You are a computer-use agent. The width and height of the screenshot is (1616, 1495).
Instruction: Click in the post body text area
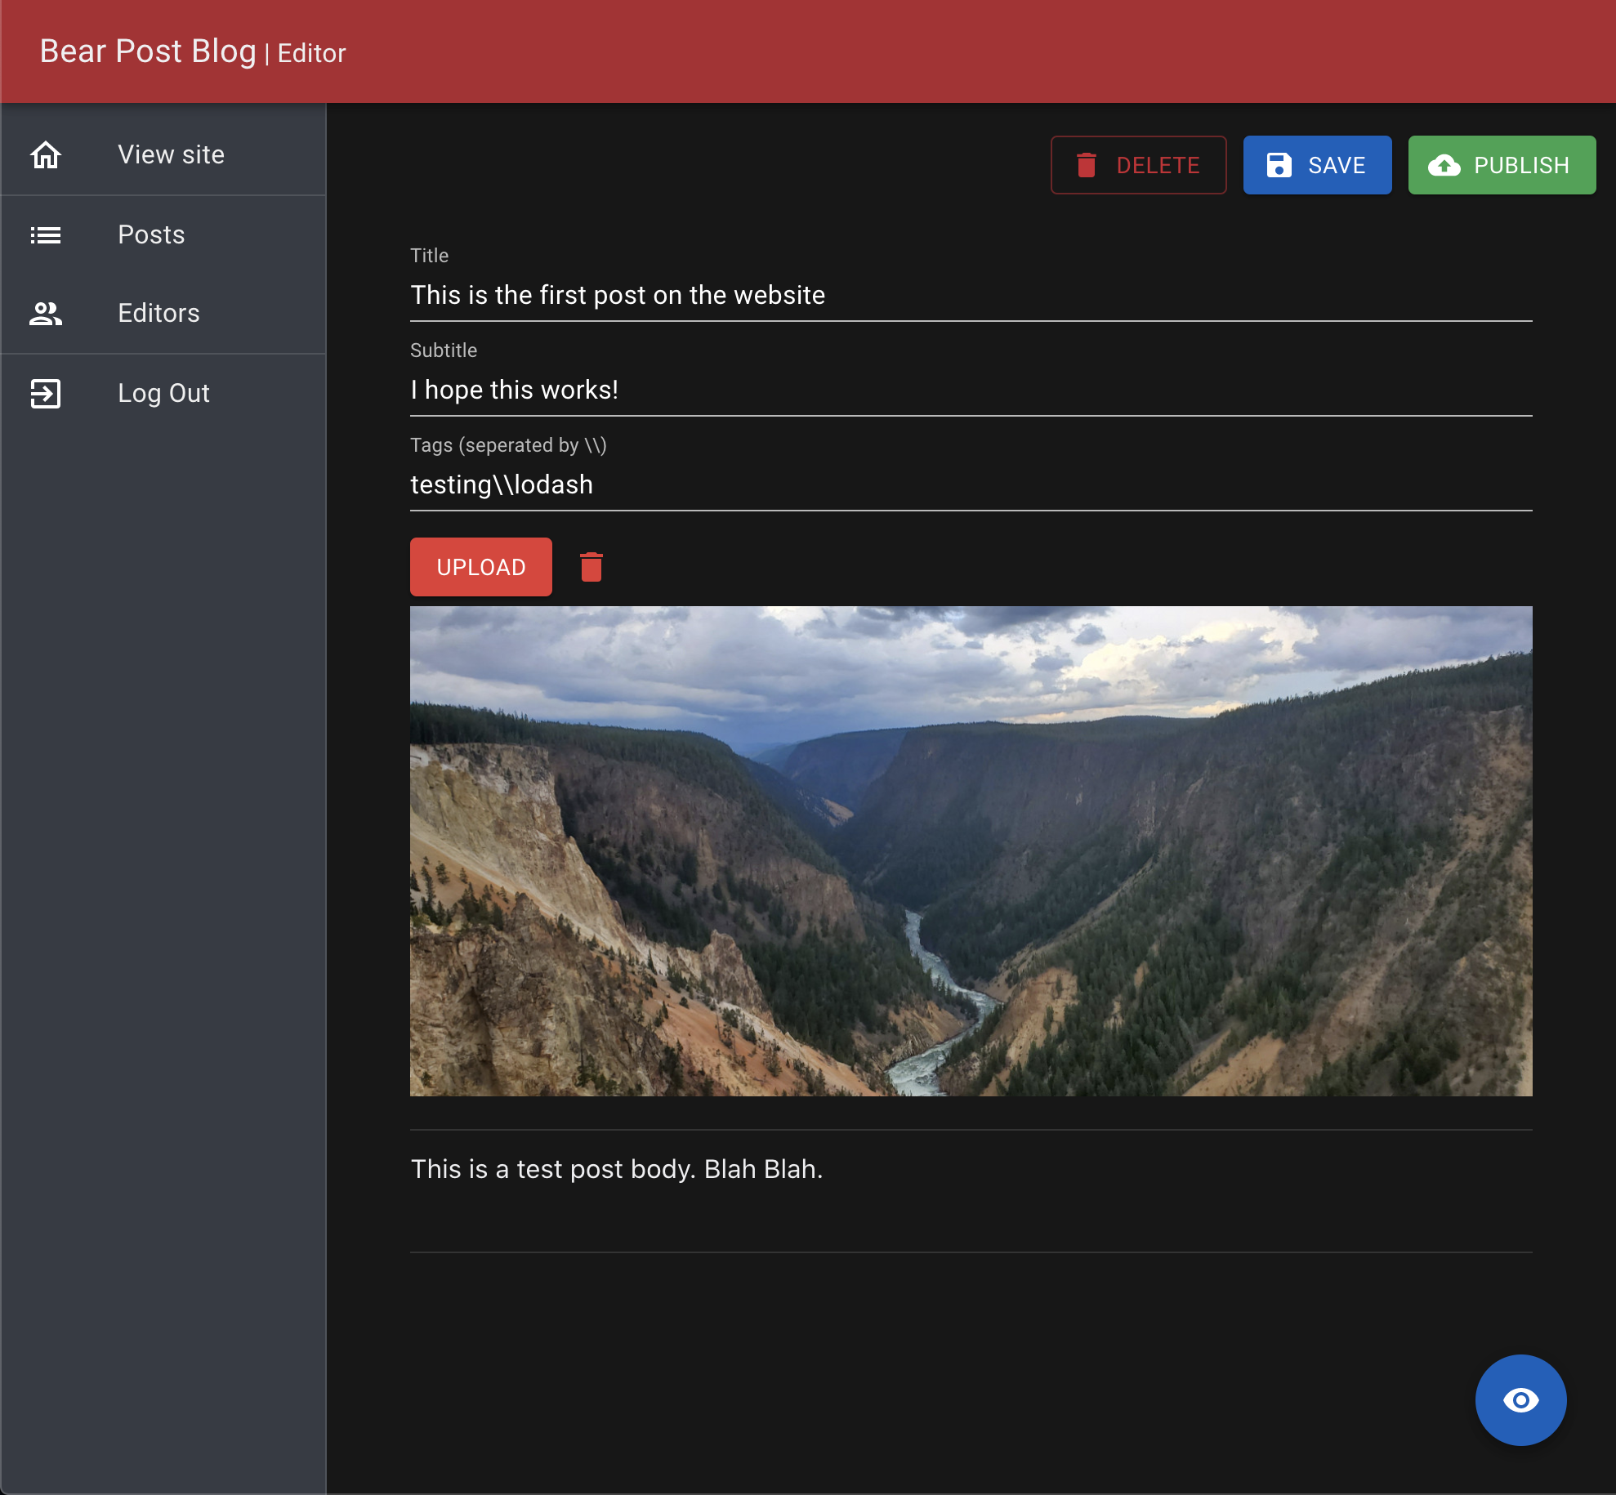tap(970, 1189)
